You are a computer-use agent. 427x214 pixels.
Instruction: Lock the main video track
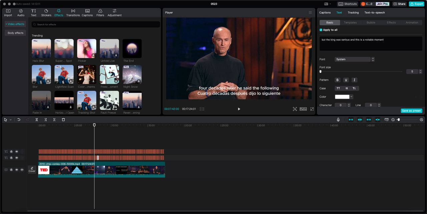[x=11, y=170]
